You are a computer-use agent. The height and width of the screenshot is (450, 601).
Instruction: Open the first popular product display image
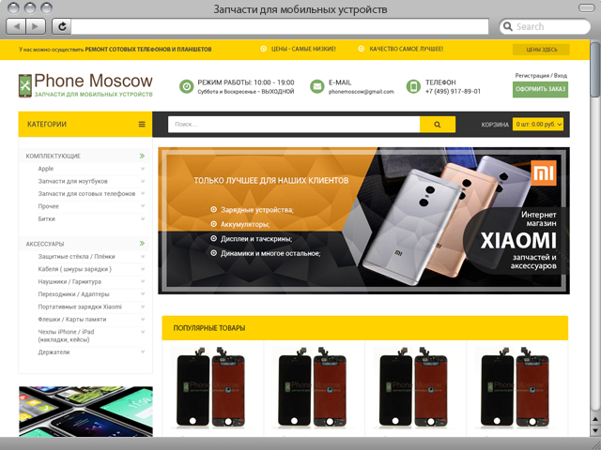tap(212, 387)
